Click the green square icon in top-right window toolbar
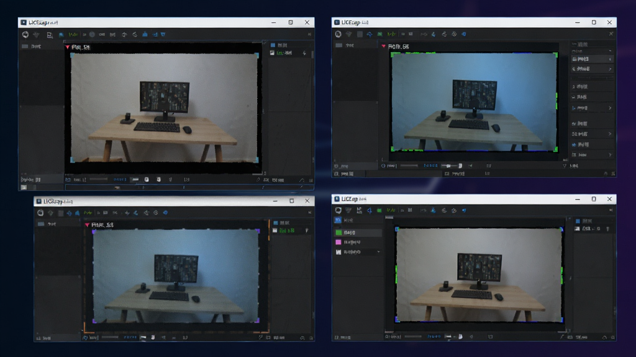Image resolution: width=636 pixels, height=357 pixels. pyautogui.click(x=379, y=35)
